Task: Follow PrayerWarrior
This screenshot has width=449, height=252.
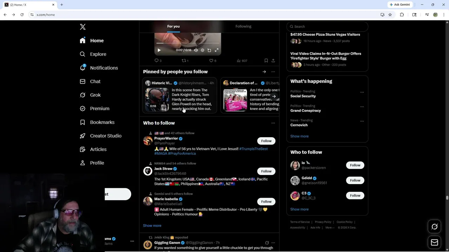Action: click(x=266, y=141)
